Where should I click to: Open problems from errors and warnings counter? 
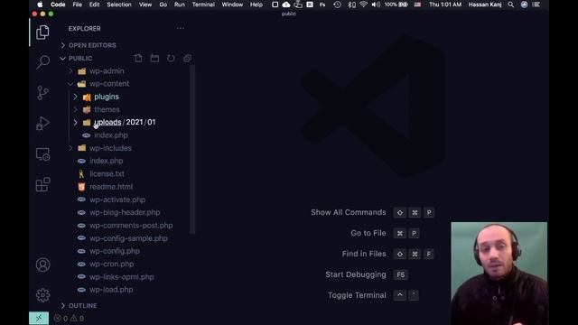pos(69,319)
